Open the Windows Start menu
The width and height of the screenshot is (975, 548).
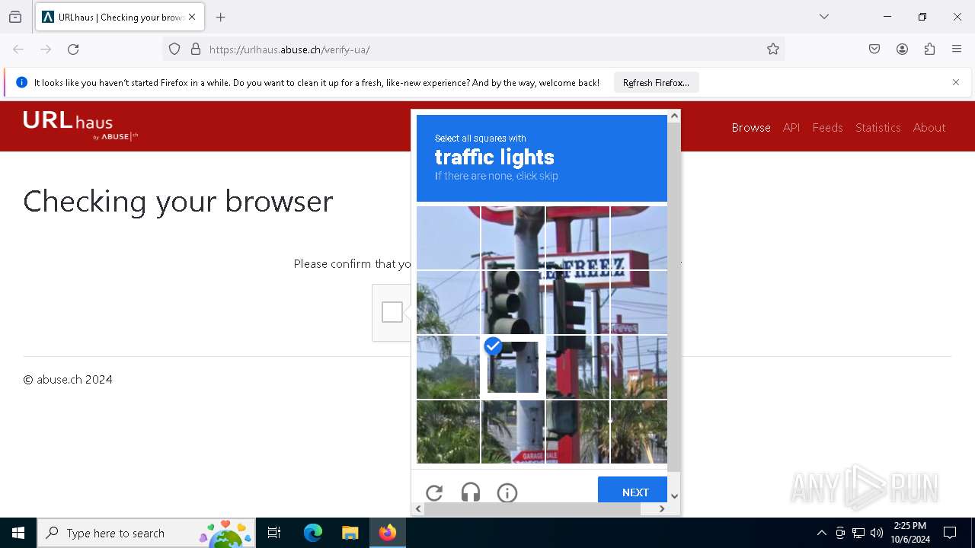(x=18, y=533)
